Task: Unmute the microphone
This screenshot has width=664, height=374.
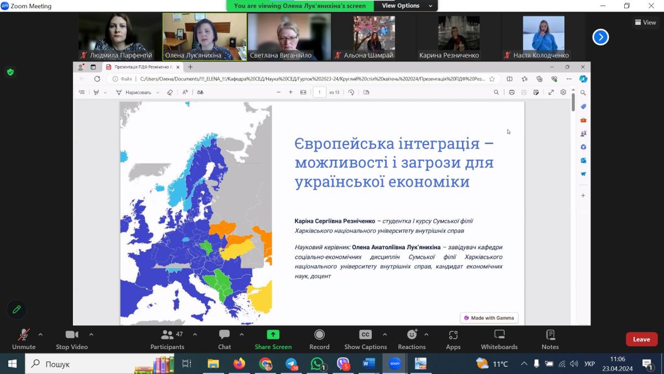Action: coord(24,339)
